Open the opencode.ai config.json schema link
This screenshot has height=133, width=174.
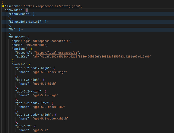52,6
